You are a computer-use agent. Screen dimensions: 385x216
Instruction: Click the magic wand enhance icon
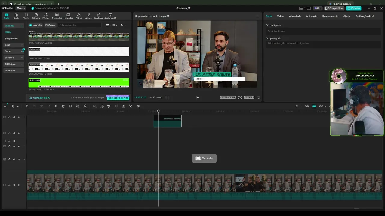[131, 106]
